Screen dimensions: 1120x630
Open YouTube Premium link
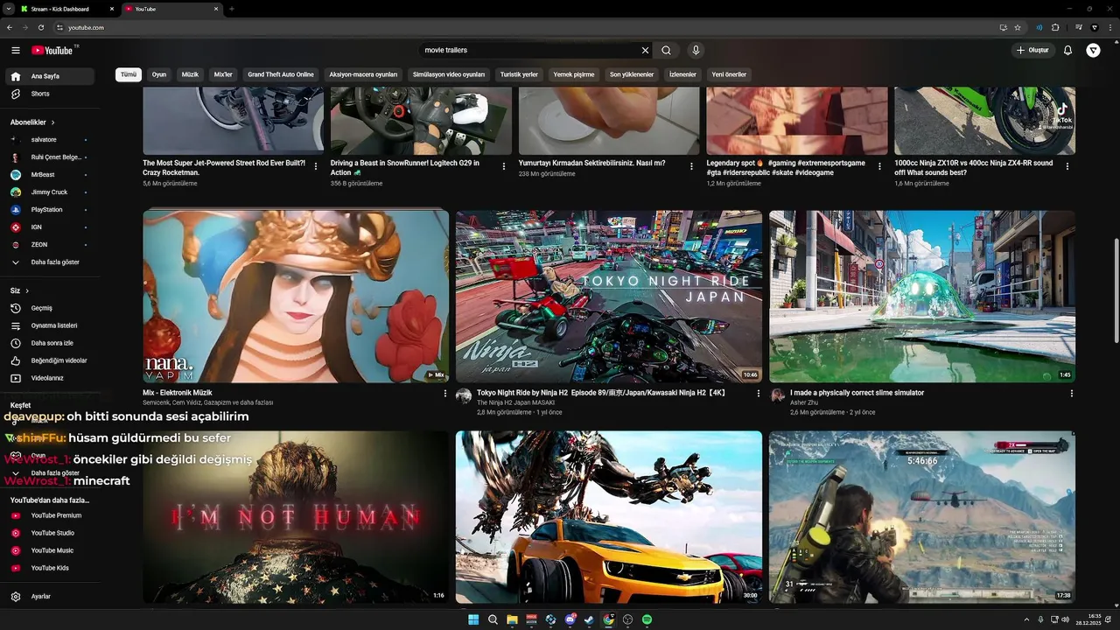pyautogui.click(x=48, y=515)
